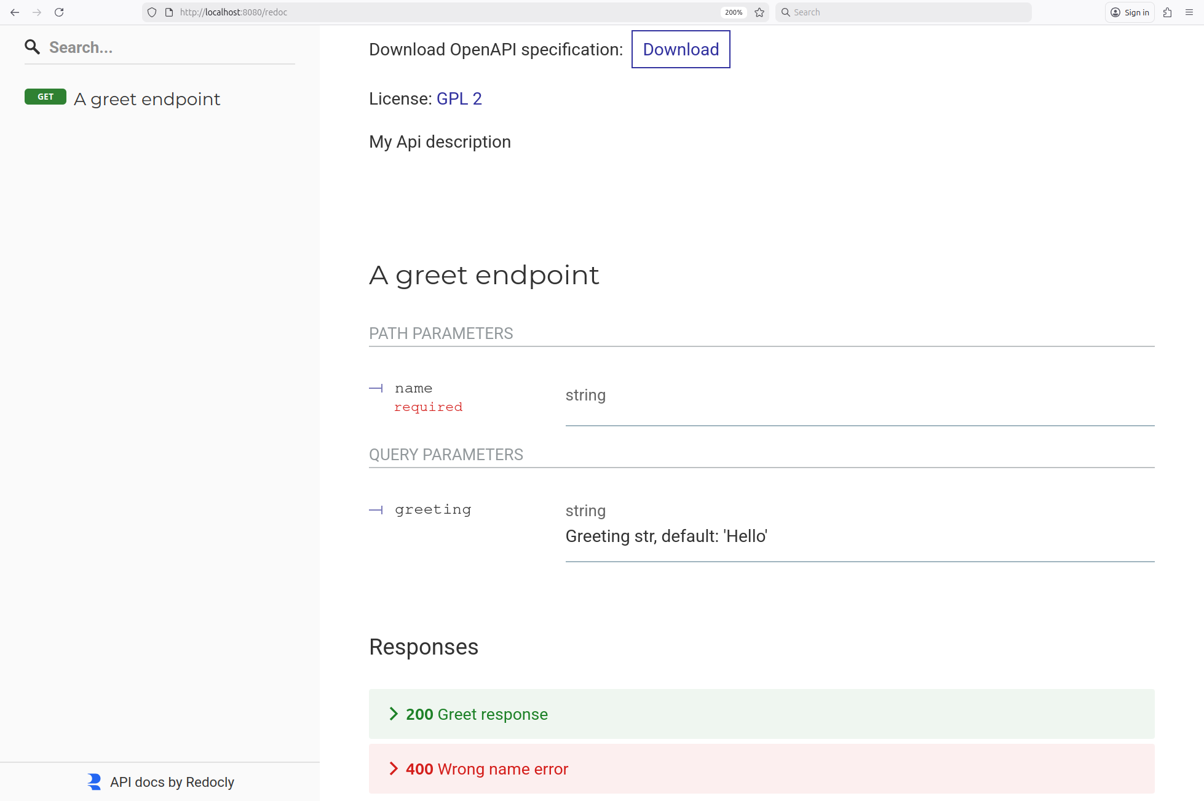
Task: Reload the page with refresh icon
Action: [59, 12]
